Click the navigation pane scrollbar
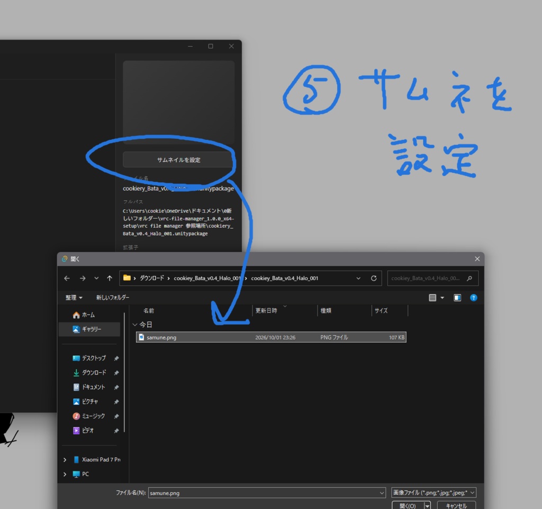 [124, 372]
